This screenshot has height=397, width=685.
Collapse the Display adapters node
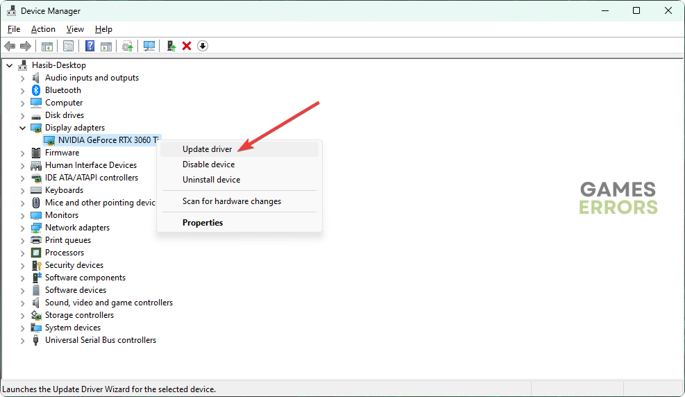click(x=23, y=128)
